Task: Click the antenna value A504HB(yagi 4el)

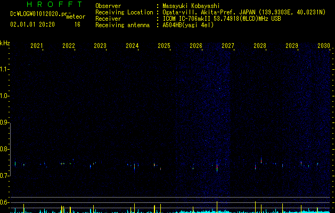Action: (x=188, y=25)
